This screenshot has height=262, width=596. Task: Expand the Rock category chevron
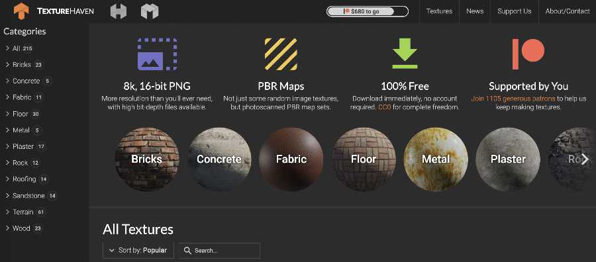7,163
